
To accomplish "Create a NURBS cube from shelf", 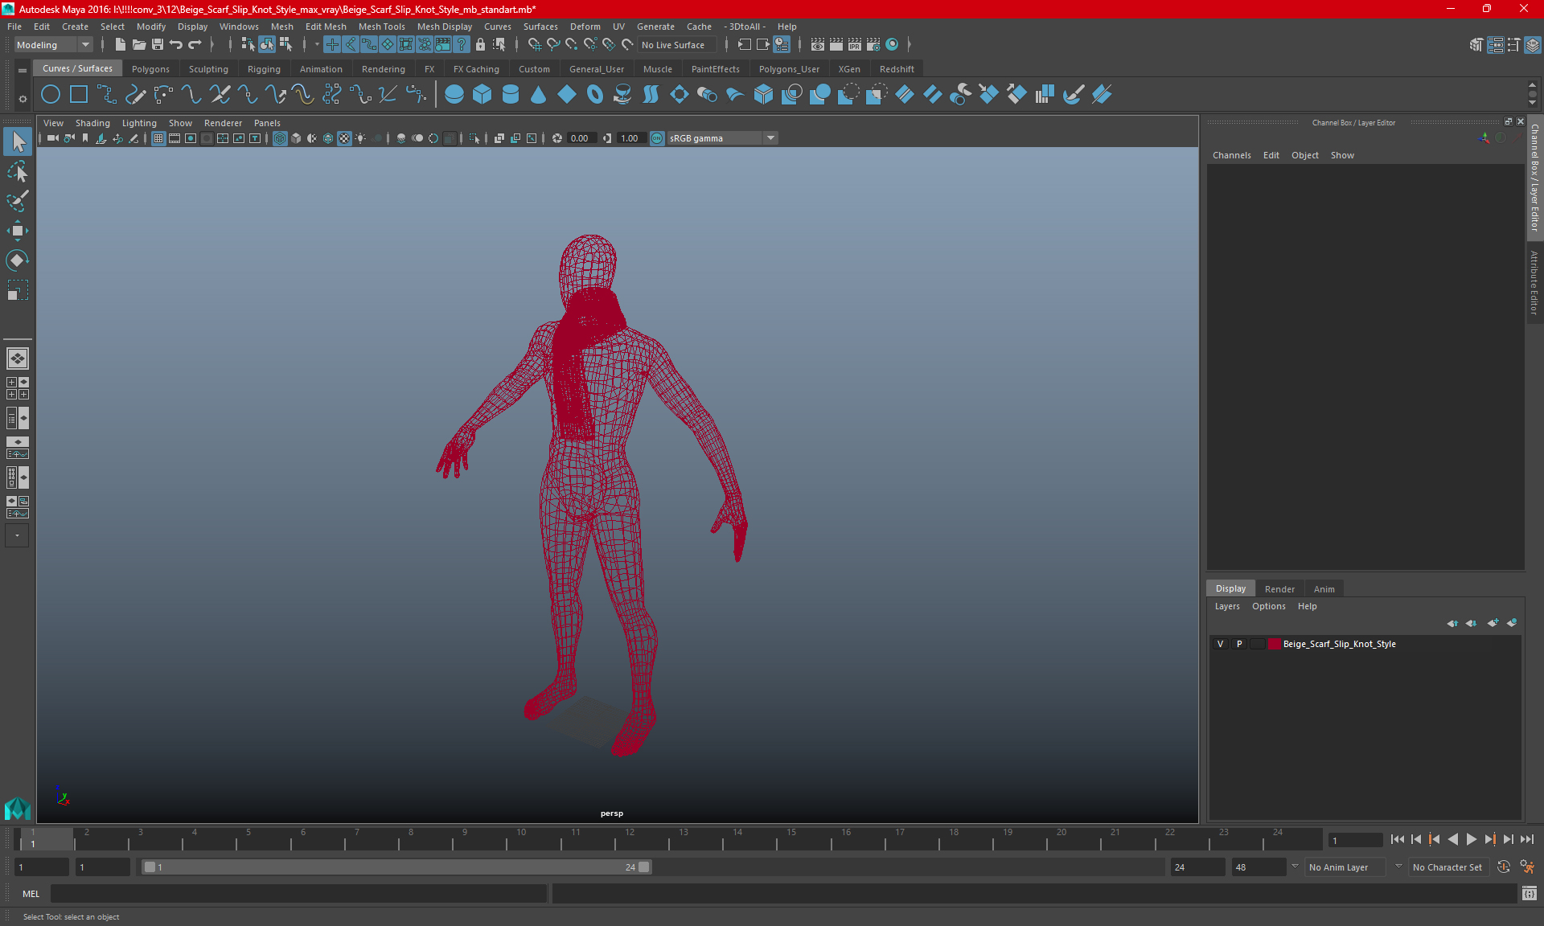I will coord(482,95).
